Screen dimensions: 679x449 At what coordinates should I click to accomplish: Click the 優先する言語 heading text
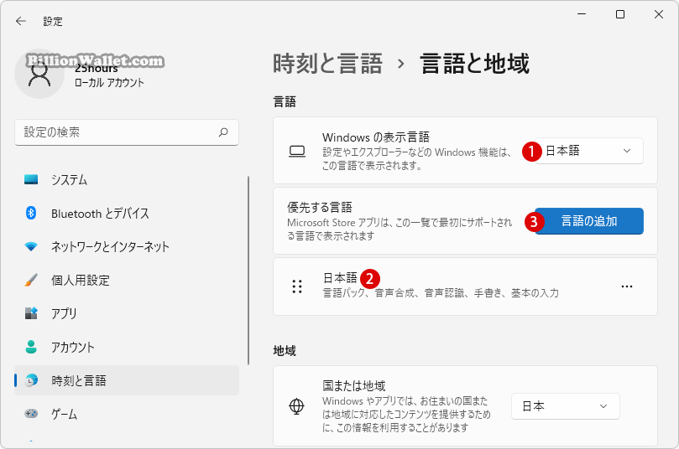tap(320, 208)
